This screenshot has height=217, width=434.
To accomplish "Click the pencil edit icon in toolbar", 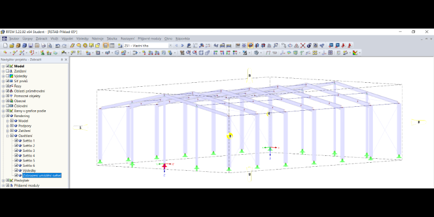I will point(72,46).
